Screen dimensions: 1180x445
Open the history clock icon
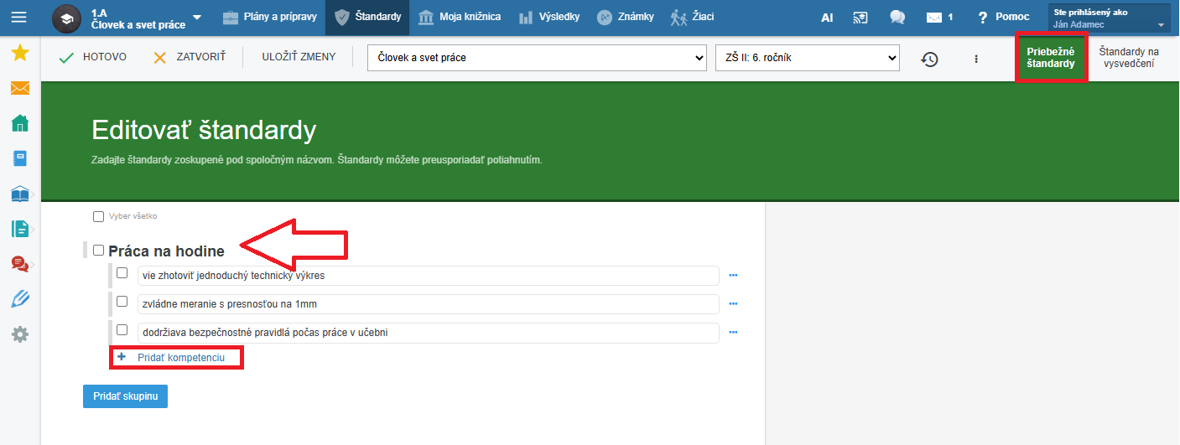click(929, 59)
